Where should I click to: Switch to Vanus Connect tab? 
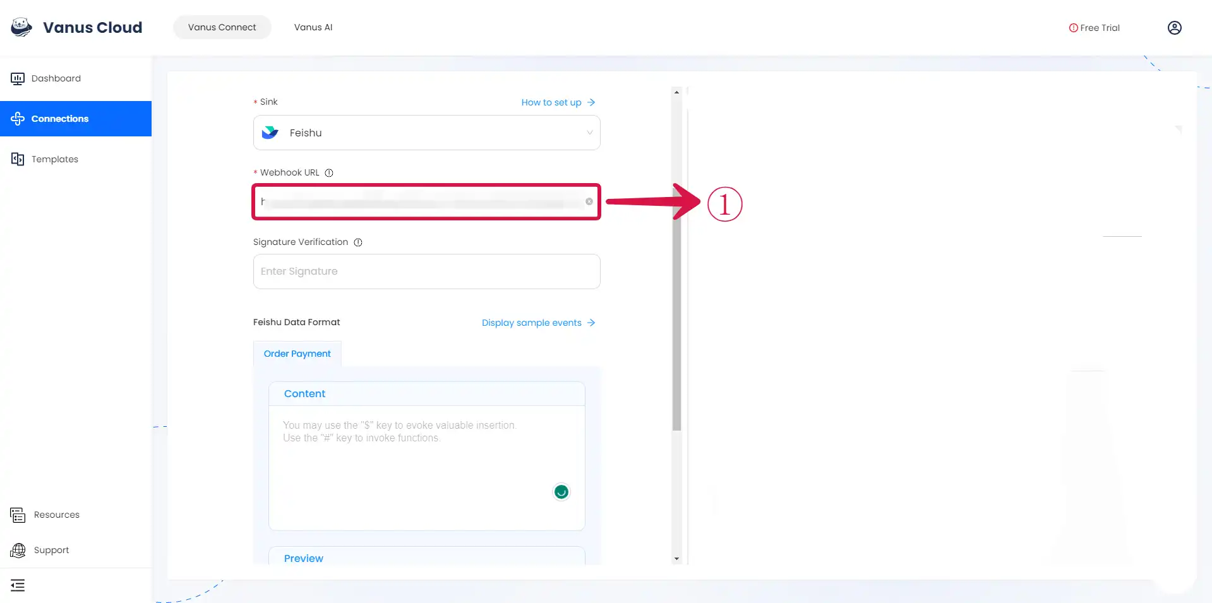coord(222,27)
